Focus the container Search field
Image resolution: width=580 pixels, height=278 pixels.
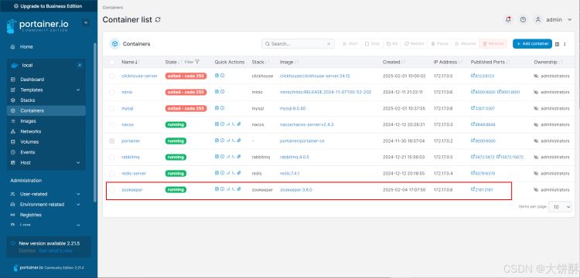(x=298, y=43)
